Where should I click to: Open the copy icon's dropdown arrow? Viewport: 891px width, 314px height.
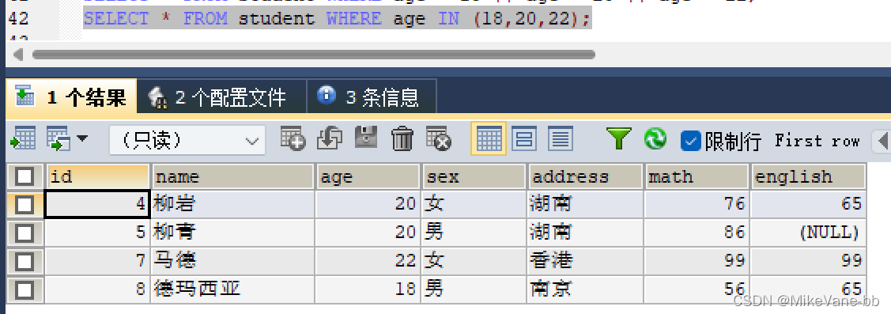82,138
